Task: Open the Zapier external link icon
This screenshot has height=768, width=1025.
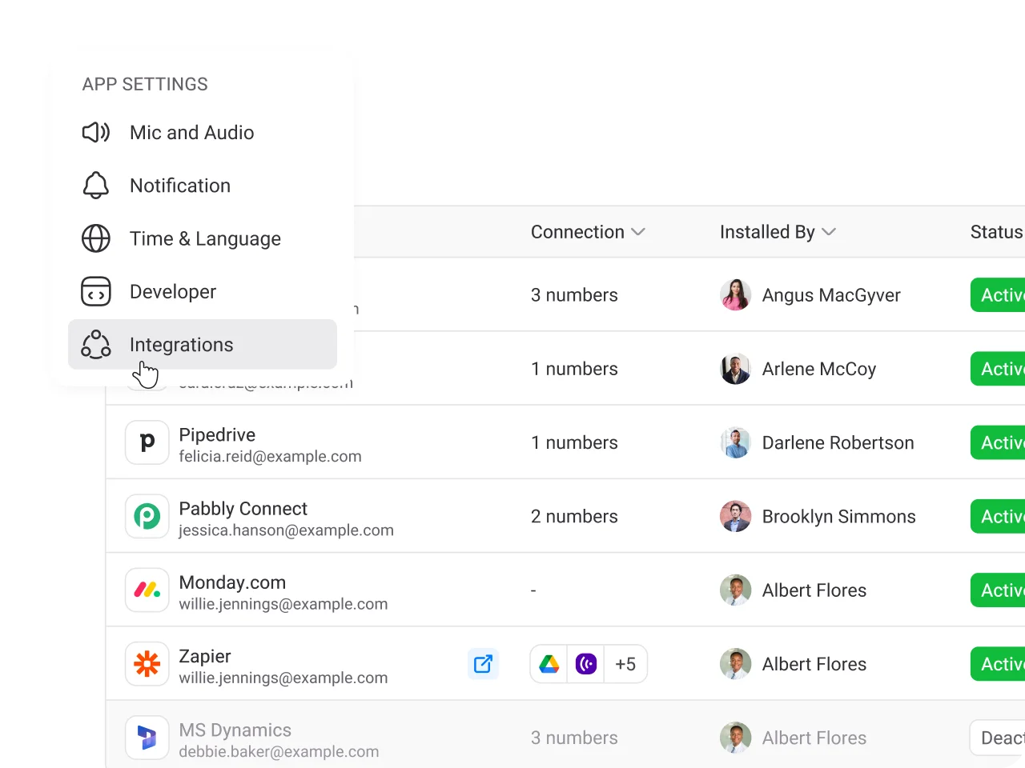Action: coord(483,664)
